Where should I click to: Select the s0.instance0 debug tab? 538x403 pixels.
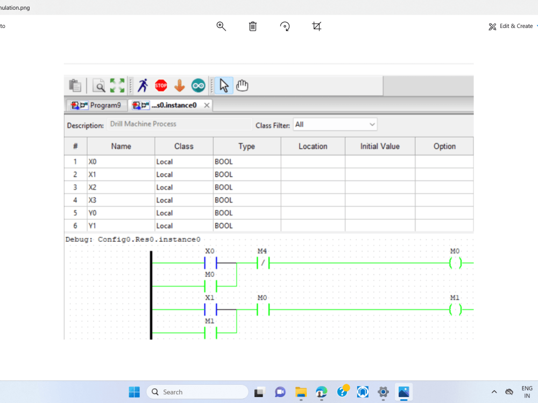coord(167,105)
